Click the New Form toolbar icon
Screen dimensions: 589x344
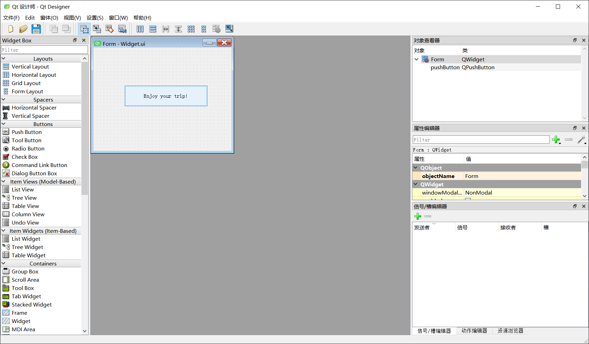click(x=10, y=29)
